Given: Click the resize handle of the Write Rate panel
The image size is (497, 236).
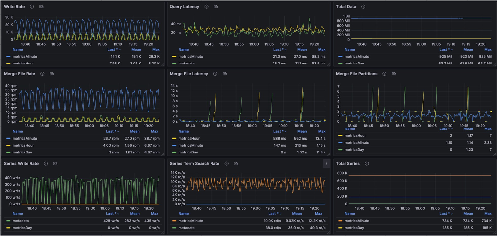Looking at the screenshot, I should (x=163, y=65).
